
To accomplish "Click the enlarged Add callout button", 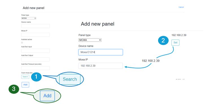I will pyautogui.click(x=47, y=96).
